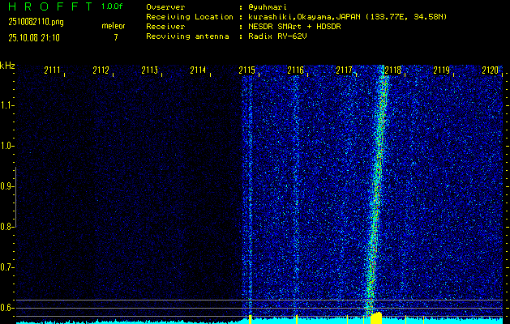The width and height of the screenshot is (510, 324).
Task: Click the yellow signal peak at bottom
Action: pyautogui.click(x=375, y=318)
